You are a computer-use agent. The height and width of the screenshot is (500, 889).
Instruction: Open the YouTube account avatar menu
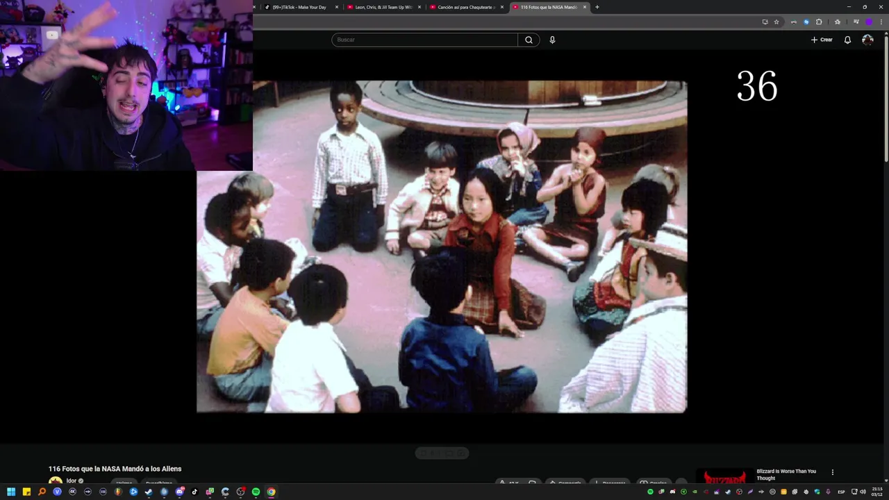point(867,40)
